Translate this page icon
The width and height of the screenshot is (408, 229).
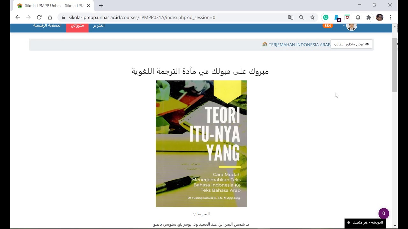coord(291,17)
